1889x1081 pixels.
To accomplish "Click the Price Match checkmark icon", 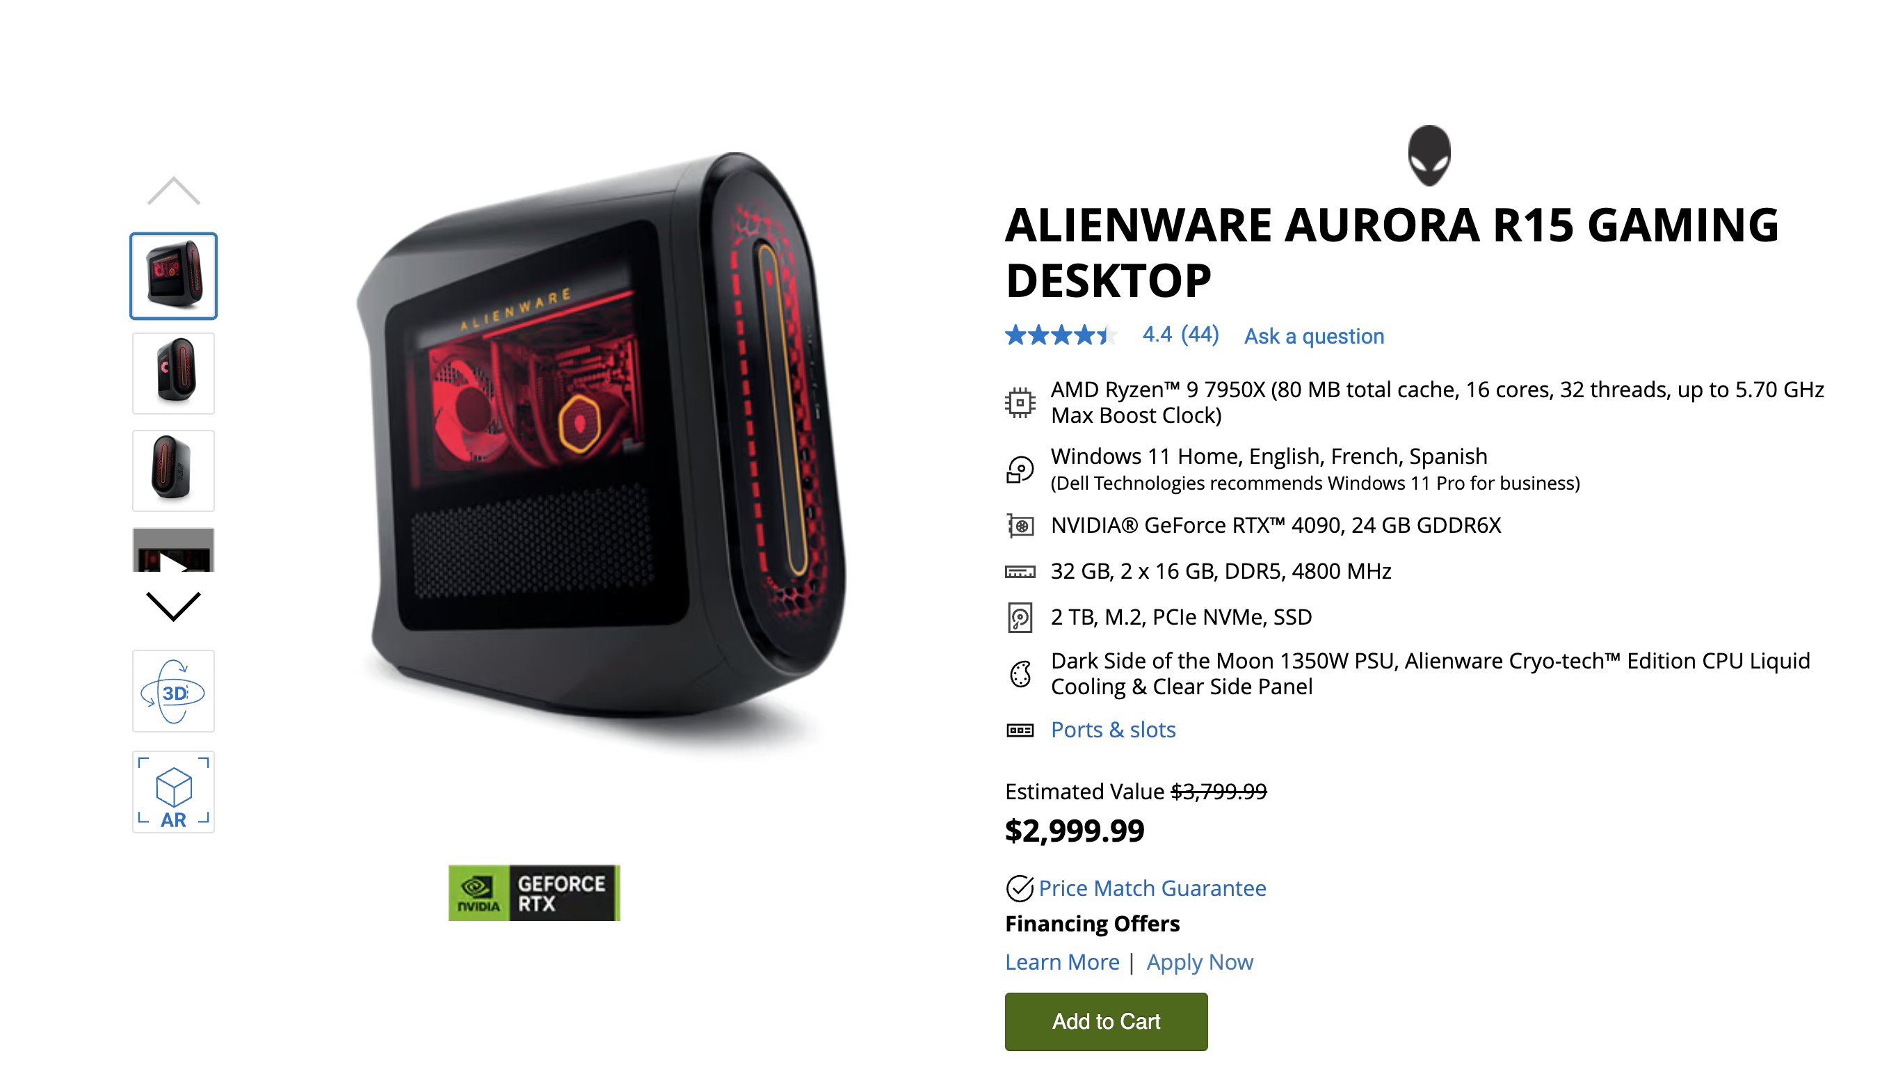I will coord(1019,888).
